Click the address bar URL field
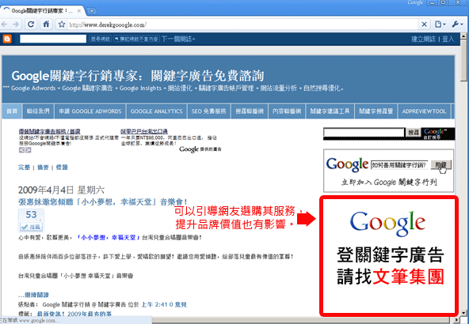This screenshot has width=469, height=324. click(242, 24)
